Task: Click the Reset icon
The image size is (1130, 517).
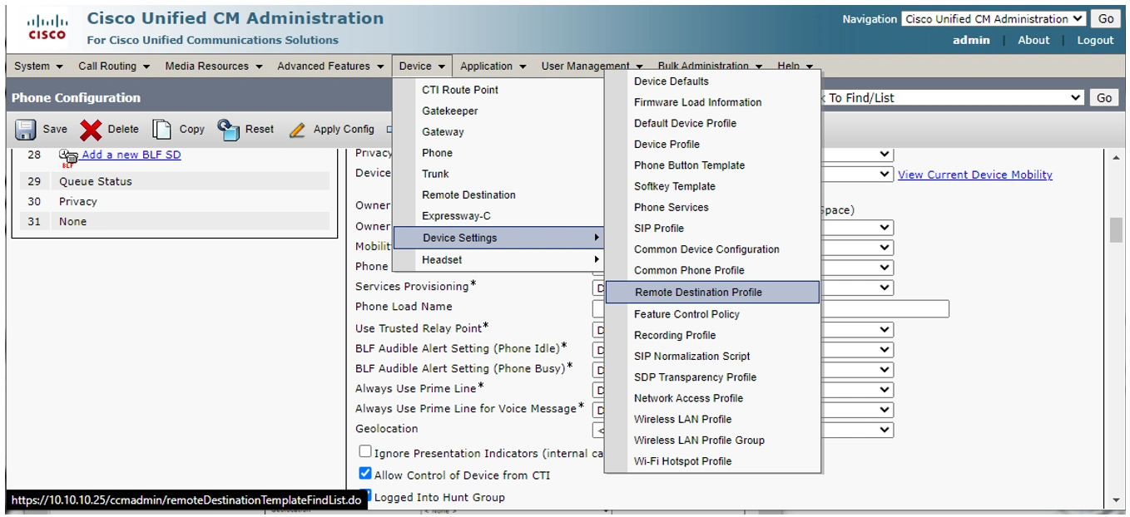Action: click(228, 130)
